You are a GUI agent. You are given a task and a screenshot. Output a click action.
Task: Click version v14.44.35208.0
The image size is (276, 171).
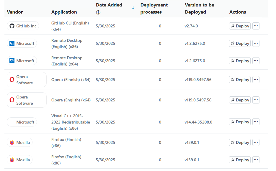click(198, 122)
